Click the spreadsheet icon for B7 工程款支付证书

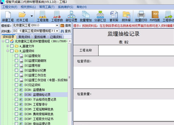(x=21, y=119)
